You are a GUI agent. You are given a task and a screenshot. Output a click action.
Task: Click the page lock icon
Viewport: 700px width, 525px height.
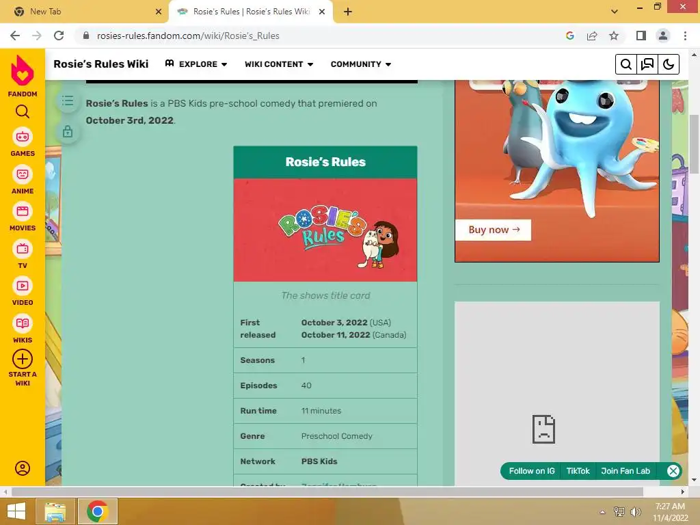click(68, 132)
